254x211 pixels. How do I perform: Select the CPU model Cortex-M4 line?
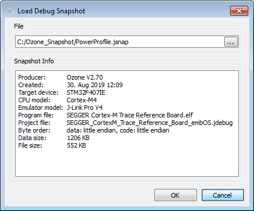point(58,100)
